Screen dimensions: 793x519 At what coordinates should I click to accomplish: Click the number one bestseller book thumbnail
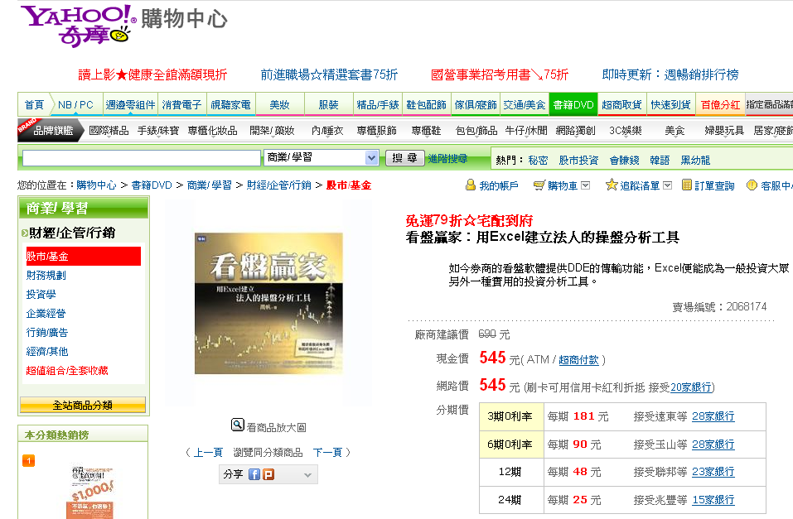coord(91,491)
